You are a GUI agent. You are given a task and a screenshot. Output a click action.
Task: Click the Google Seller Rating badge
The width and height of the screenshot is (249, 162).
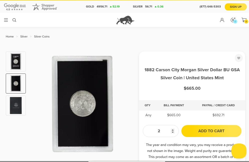click(15, 7)
